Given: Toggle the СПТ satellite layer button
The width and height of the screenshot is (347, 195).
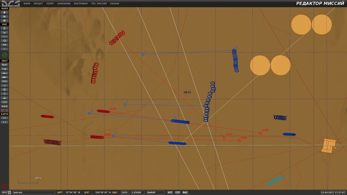Looking at the screenshot, I should [177, 192].
